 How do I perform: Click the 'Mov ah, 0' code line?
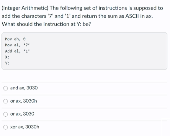[x=15, y=39]
